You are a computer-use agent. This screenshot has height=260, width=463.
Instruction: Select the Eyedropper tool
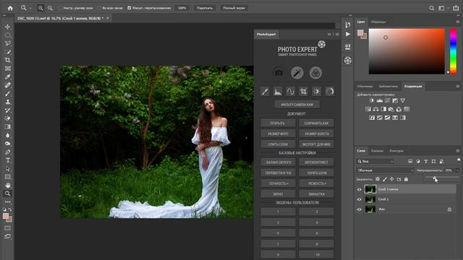click(8, 77)
